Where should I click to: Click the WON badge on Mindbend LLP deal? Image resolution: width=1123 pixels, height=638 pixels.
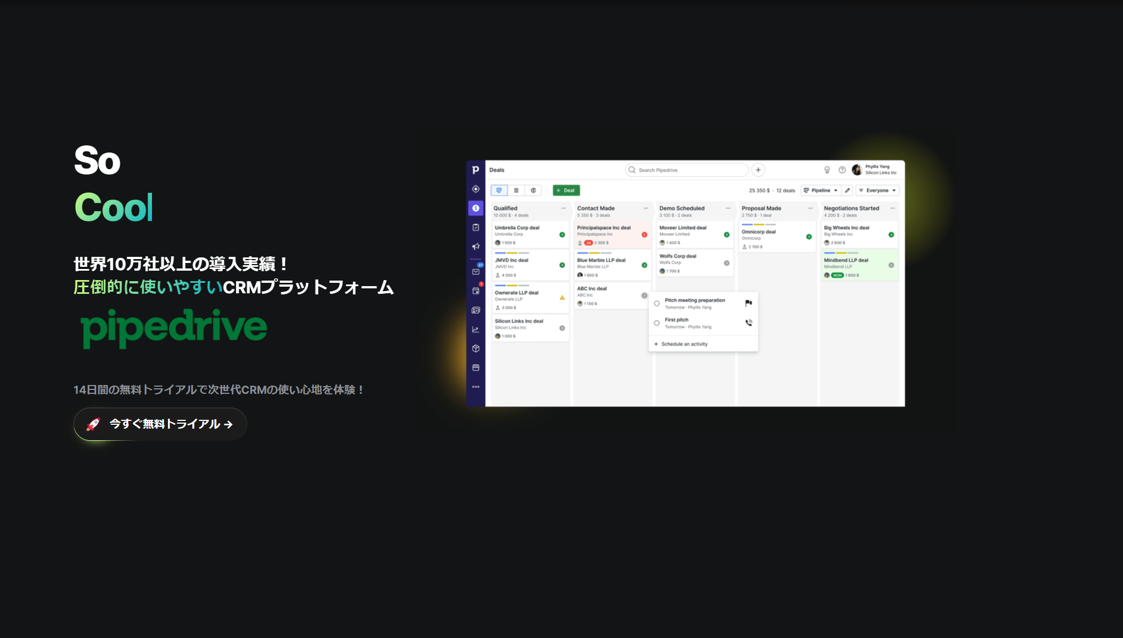coord(837,275)
